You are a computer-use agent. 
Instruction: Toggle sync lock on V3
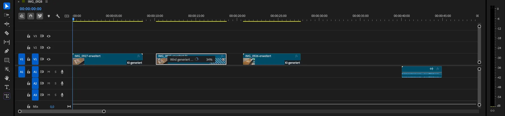(42, 36)
